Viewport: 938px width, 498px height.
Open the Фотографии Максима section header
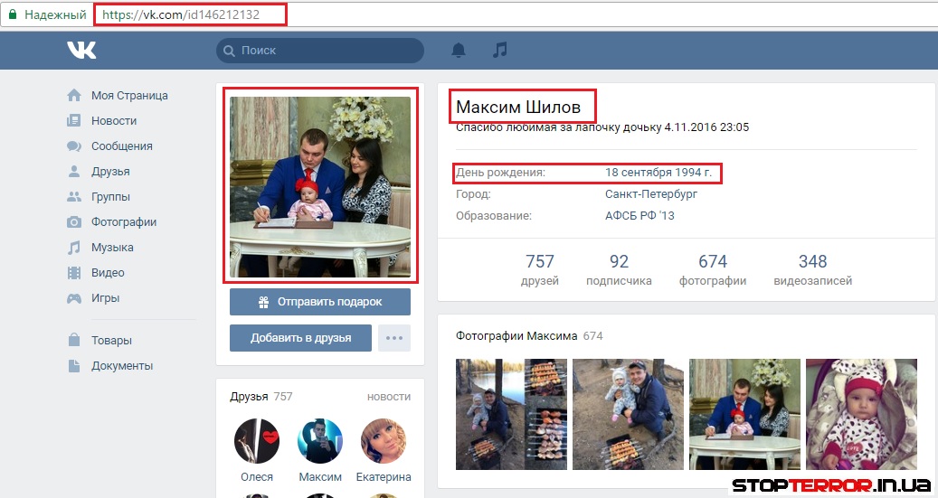[x=529, y=336]
